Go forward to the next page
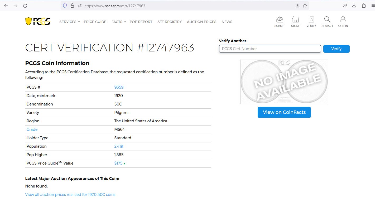Screen dimensions: 375x202 pyautogui.click(x=16, y=6)
